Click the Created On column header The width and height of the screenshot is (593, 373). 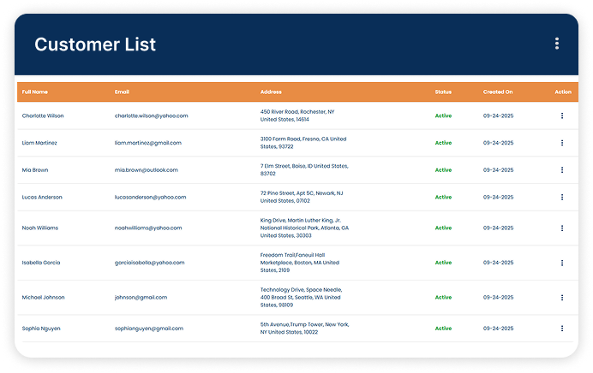(497, 92)
